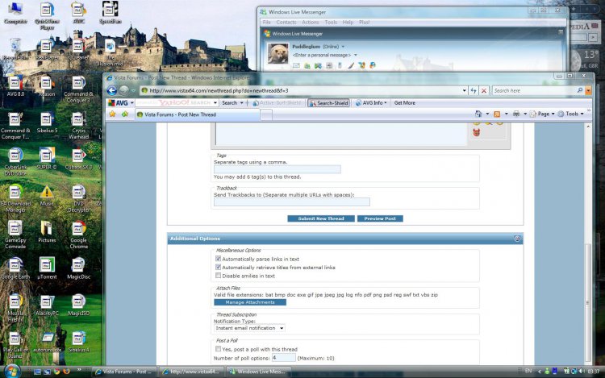Open Messenger Help menu
Viewport: 605px width, 378px height.
348,23
